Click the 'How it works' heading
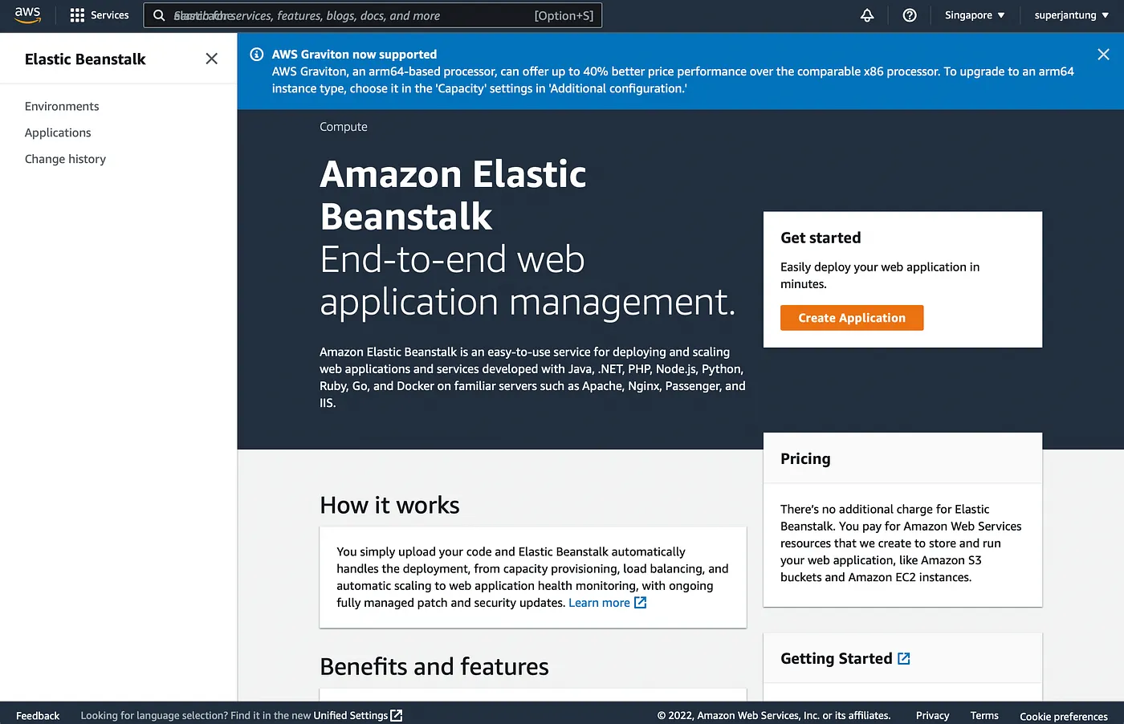The width and height of the screenshot is (1124, 724). pos(389,505)
